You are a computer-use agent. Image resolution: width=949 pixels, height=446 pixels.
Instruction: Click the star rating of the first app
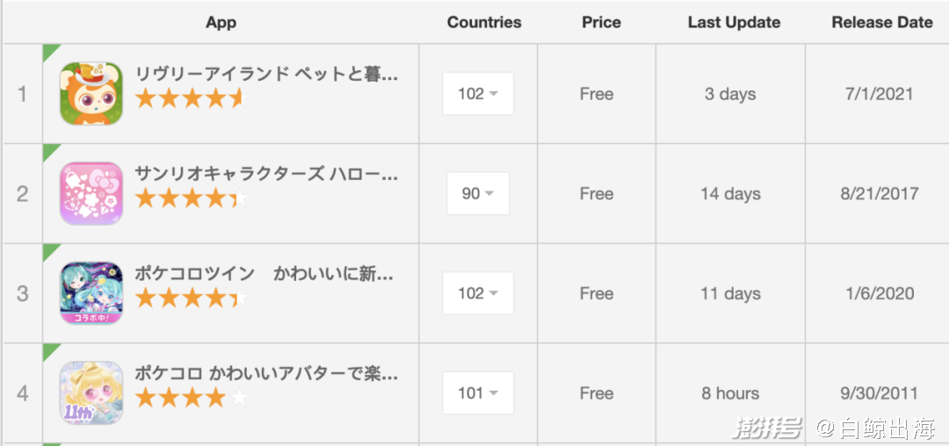(190, 98)
